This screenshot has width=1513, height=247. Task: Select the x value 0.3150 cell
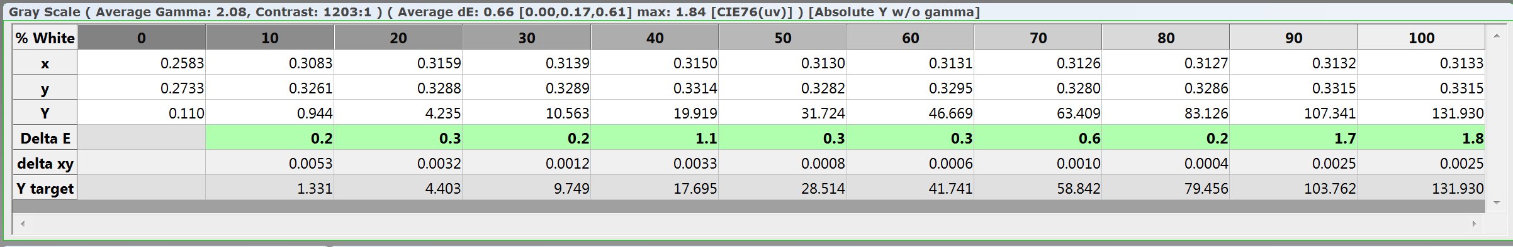pyautogui.click(x=655, y=63)
